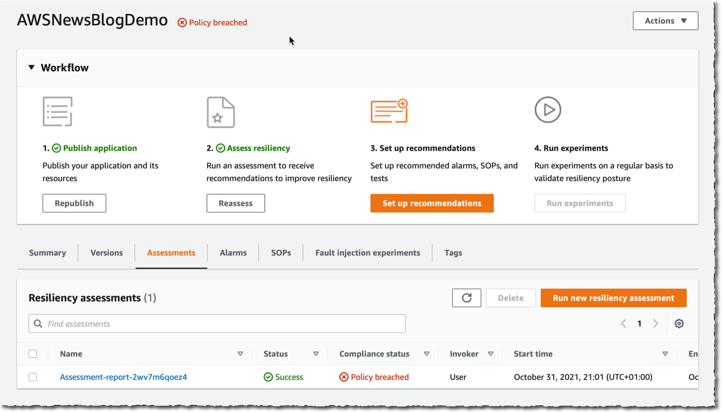This screenshot has height=412, width=722.
Task: Click the Set up recommendations button
Action: pyautogui.click(x=432, y=203)
